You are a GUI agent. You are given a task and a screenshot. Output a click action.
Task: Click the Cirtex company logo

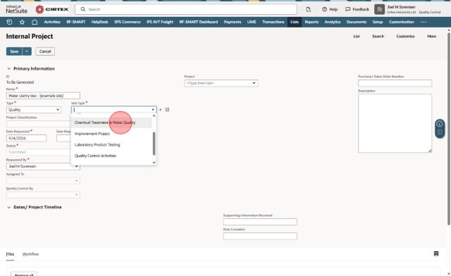click(51, 9)
